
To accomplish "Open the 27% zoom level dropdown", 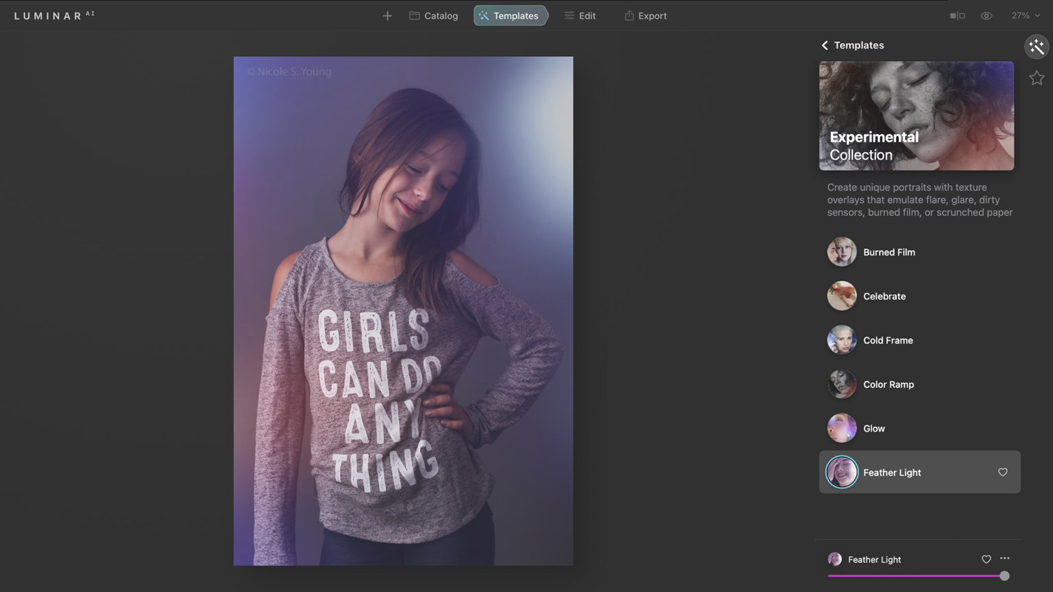I will (x=1025, y=15).
